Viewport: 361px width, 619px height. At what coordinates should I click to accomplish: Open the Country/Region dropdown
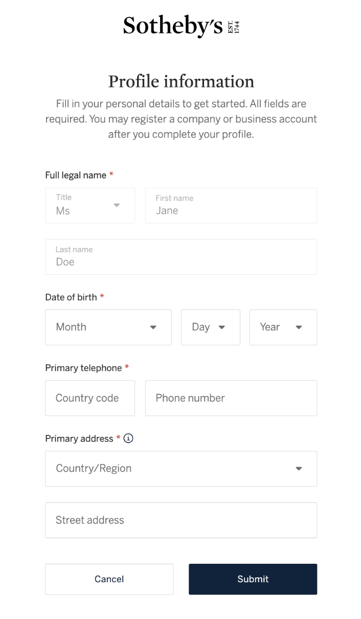(180, 469)
